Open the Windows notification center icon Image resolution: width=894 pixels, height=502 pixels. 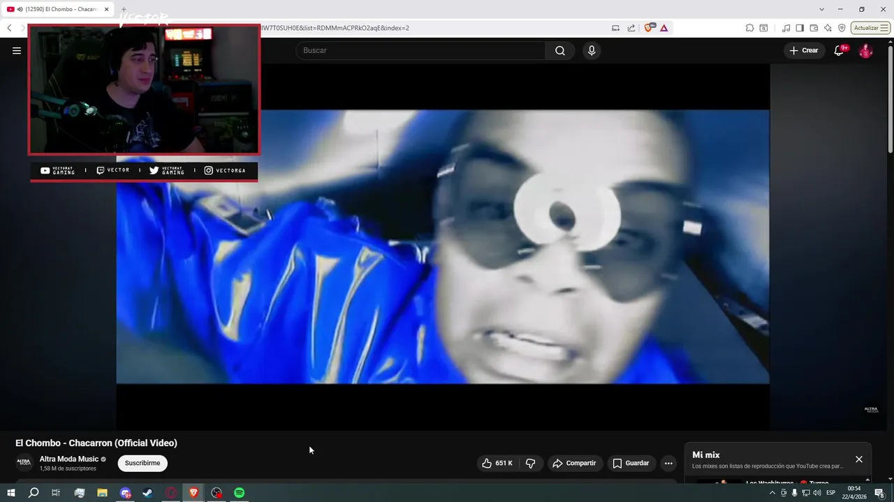(x=879, y=493)
